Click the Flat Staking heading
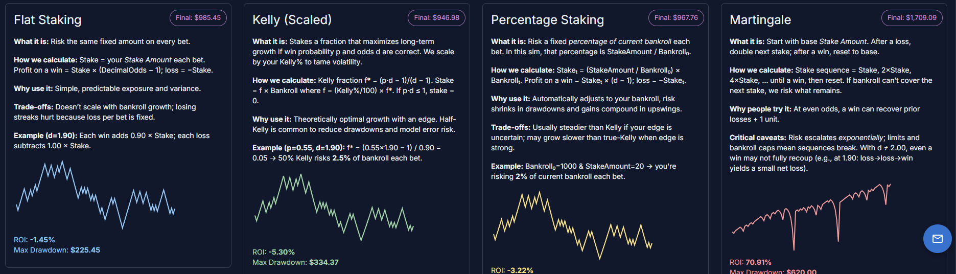956x274 pixels. 48,20
